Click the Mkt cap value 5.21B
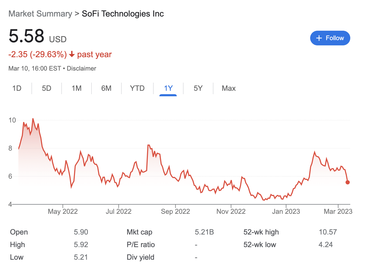 204,232
